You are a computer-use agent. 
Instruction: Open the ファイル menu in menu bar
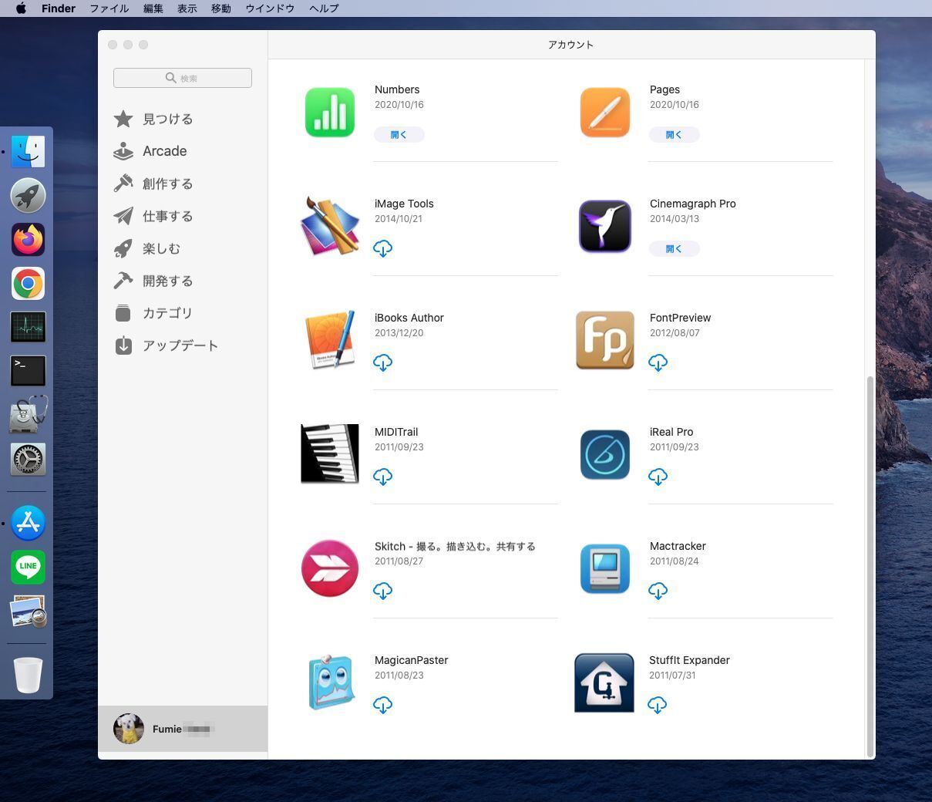[109, 8]
